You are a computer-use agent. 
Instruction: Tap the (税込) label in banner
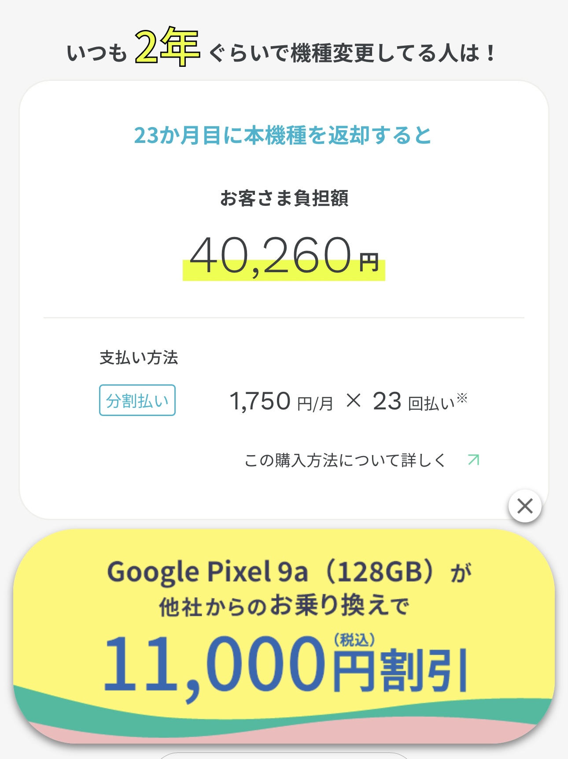click(x=354, y=640)
